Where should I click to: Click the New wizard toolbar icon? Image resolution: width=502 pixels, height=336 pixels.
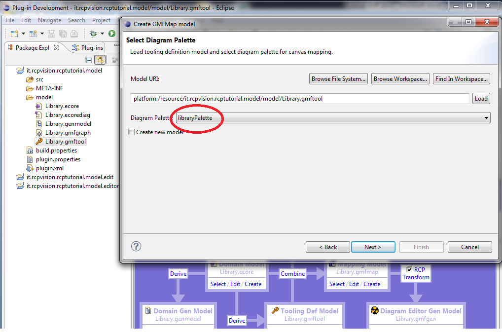14,34
